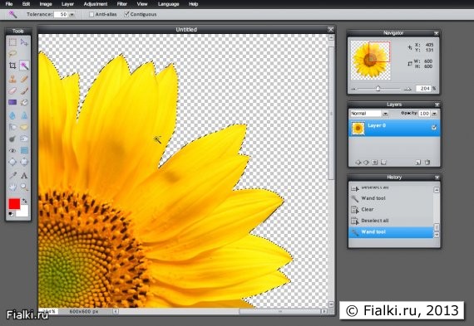Click the Navigator zoom slider handle
The width and height of the screenshot is (474, 326).
point(378,89)
